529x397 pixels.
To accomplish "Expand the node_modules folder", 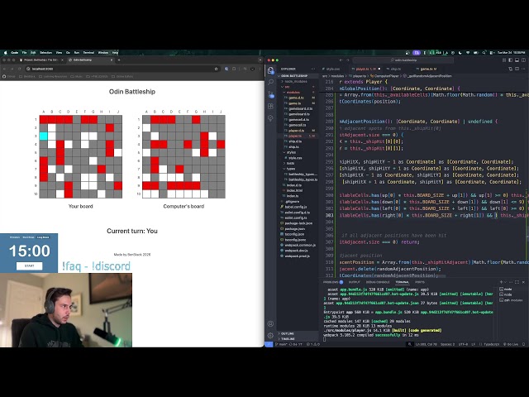I will coord(296,81).
